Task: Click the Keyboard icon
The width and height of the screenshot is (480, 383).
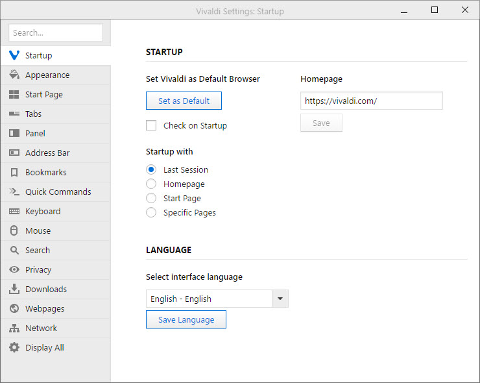Action: 14,211
